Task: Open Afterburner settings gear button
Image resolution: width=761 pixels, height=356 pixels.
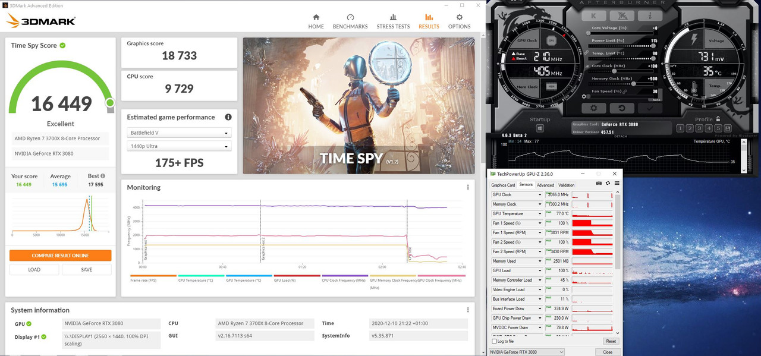Action: pyautogui.click(x=594, y=108)
